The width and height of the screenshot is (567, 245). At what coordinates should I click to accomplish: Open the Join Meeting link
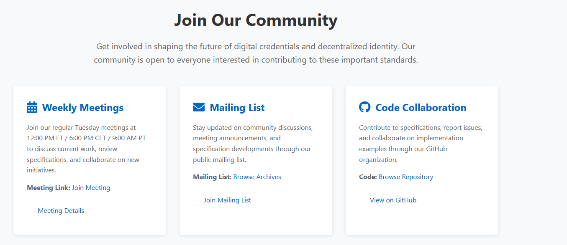point(91,188)
